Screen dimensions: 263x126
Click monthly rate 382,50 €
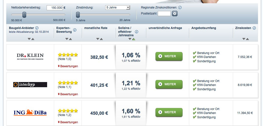click(99, 57)
